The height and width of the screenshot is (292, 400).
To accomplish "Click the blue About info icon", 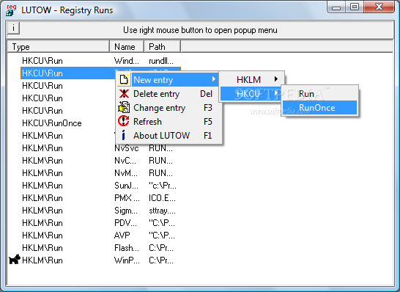I will pos(124,135).
